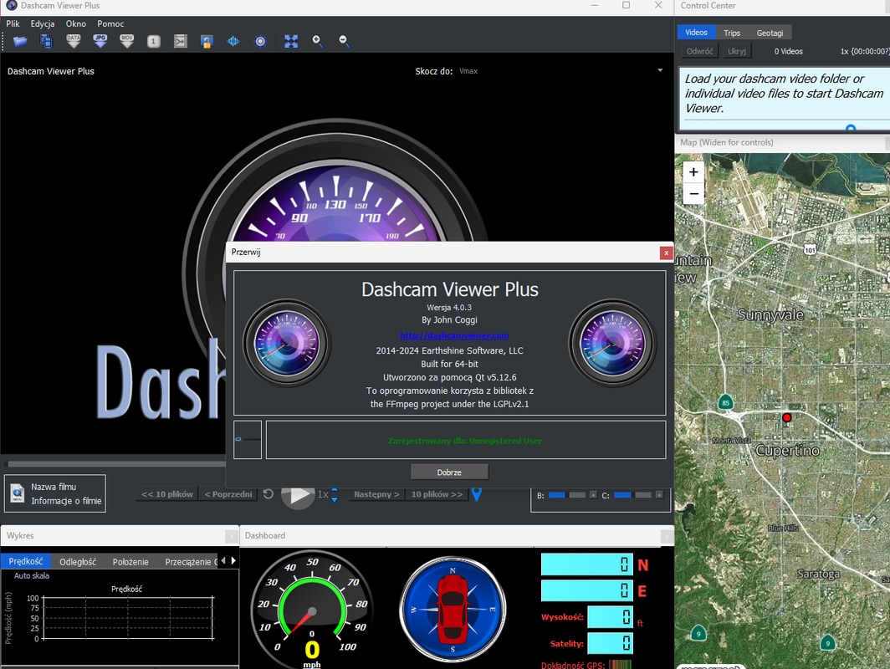890x669 pixels.
Task: Click the JPG export arrow icon
Action: tap(100, 41)
